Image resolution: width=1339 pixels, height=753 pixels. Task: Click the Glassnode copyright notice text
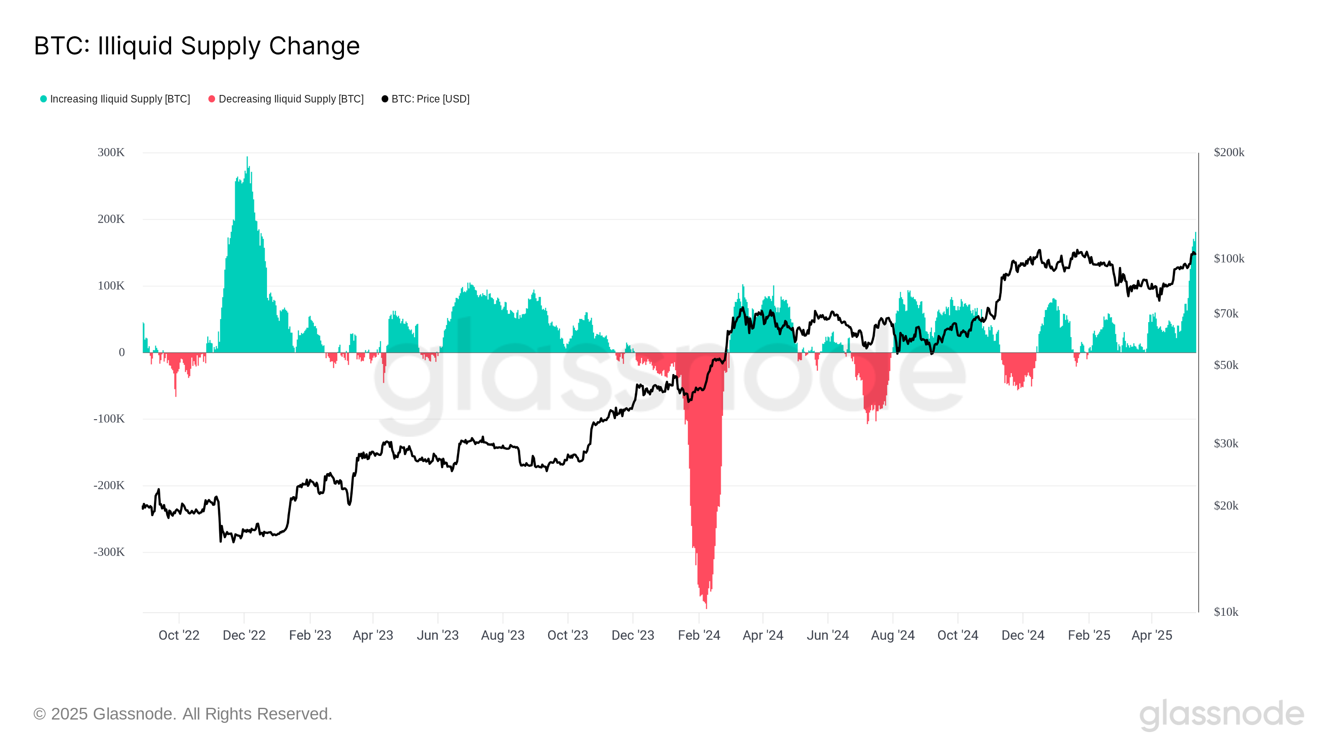[182, 714]
